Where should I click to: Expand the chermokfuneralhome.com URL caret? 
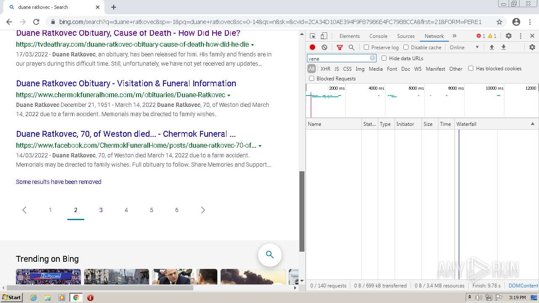[x=229, y=95]
